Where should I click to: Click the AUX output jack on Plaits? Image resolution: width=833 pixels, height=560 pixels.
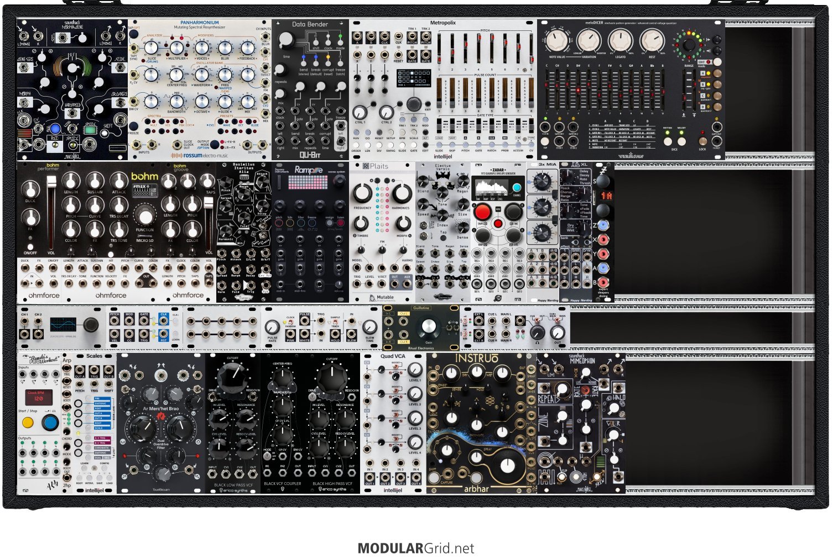click(x=408, y=284)
